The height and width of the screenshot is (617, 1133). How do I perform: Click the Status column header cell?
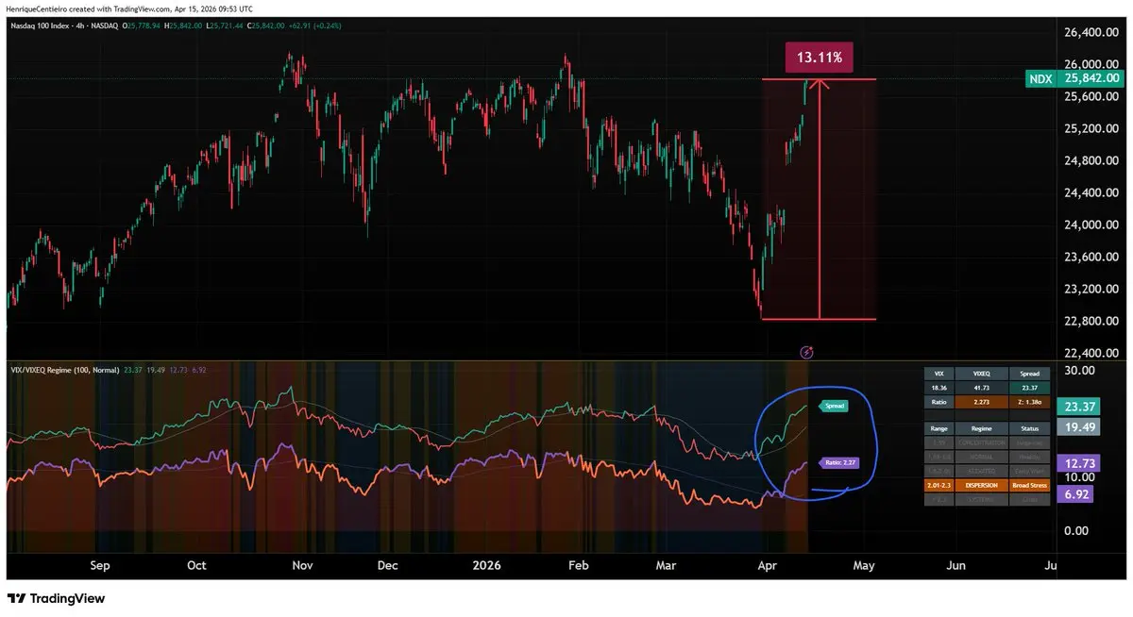pos(1030,428)
